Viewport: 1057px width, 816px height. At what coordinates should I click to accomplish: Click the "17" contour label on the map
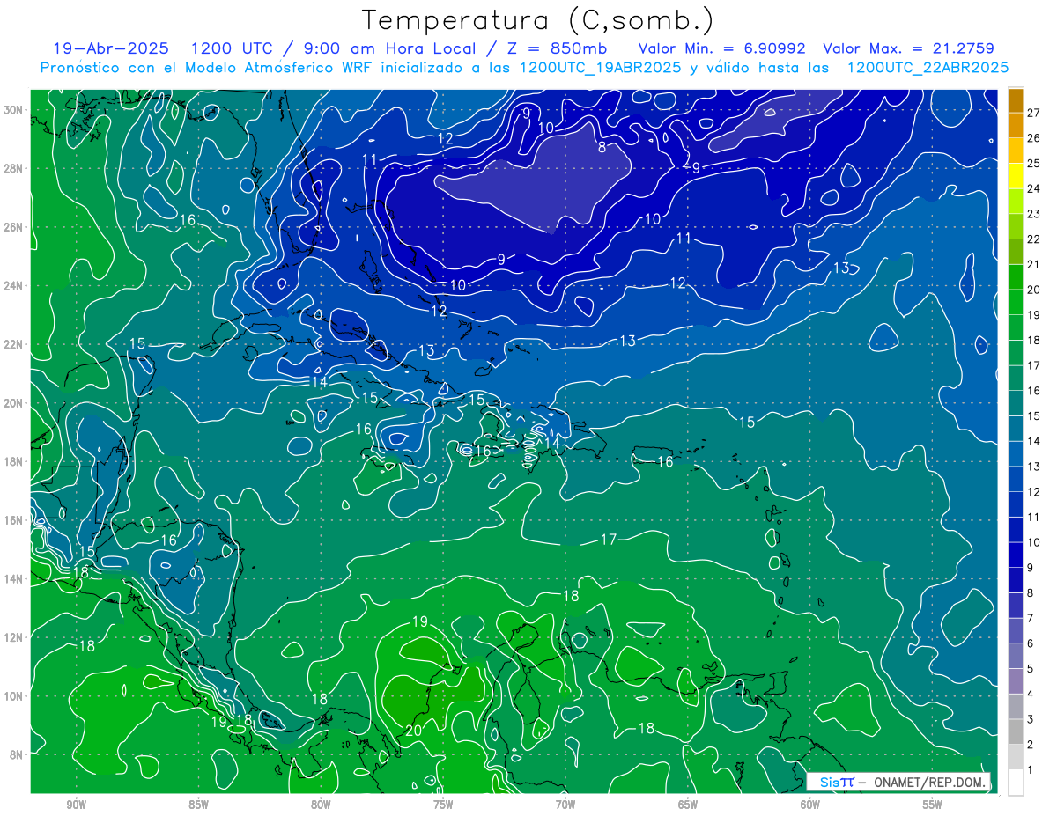pyautogui.click(x=609, y=540)
